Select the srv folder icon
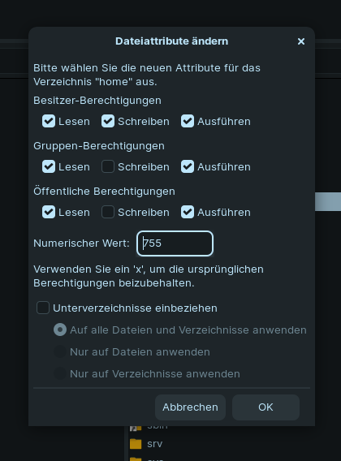 [x=136, y=444]
